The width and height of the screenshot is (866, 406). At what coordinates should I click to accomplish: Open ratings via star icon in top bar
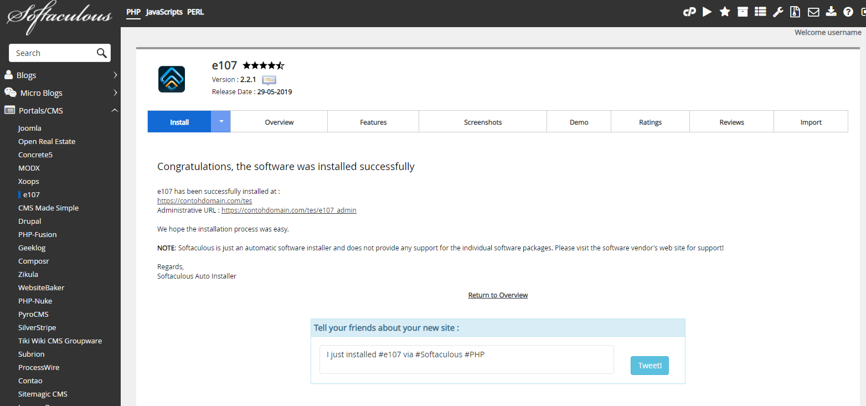725,12
